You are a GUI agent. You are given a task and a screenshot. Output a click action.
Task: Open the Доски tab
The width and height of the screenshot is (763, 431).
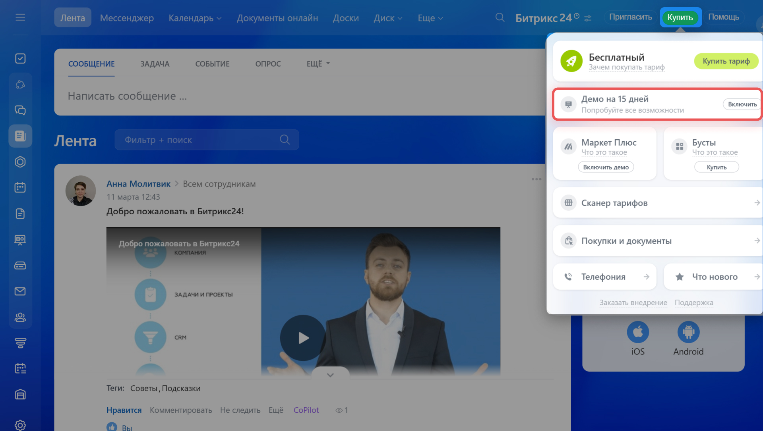[x=346, y=18]
